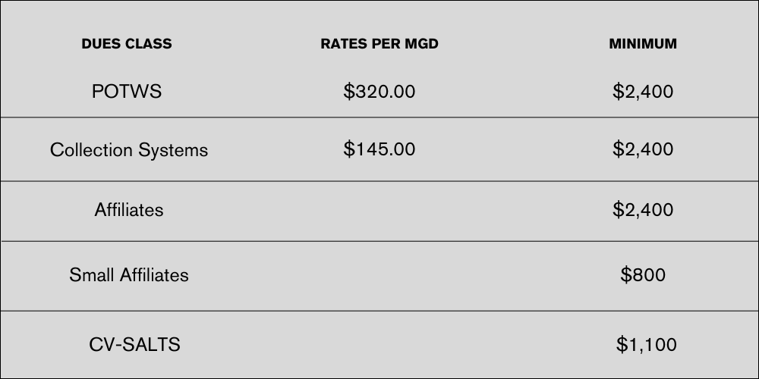Click the DUES CLASS column header
The width and height of the screenshot is (759, 379).
(x=127, y=44)
